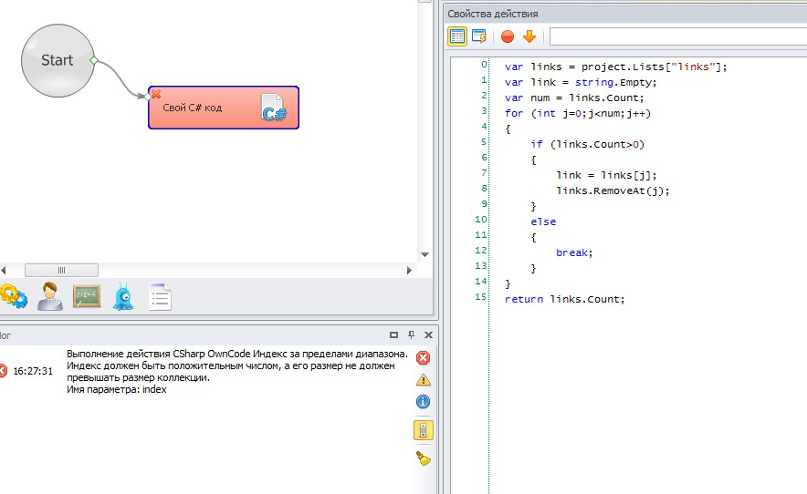Viewport: 807px width, 494px height.
Task: Click the for loop code line
Action: click(x=578, y=113)
